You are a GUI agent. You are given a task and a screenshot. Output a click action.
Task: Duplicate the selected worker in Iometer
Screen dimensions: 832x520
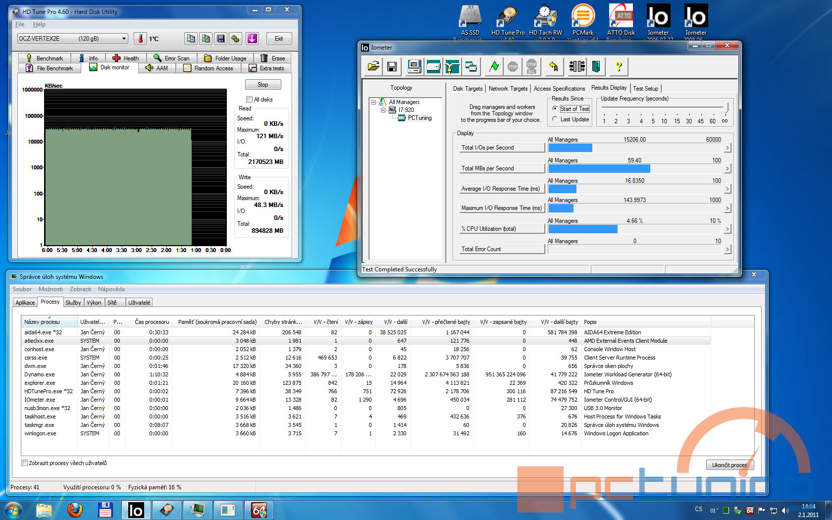[471, 66]
